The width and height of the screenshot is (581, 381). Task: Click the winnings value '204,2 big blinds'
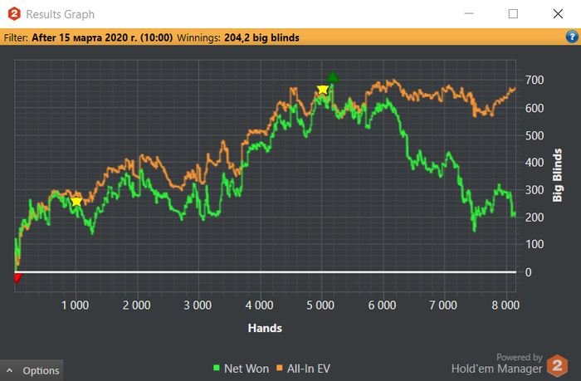point(261,38)
